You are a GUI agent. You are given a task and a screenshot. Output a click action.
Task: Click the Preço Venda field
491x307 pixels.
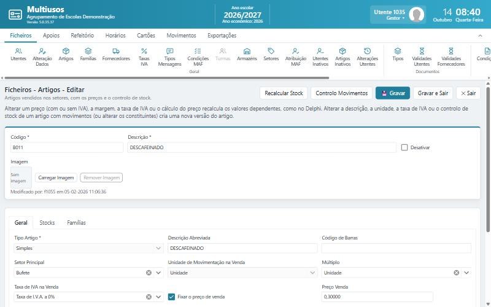[377, 297]
